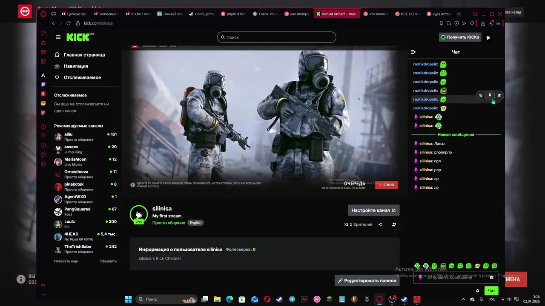Open File Explorer from the taskbar
The height and width of the screenshot is (306, 545).
[x=217, y=299]
